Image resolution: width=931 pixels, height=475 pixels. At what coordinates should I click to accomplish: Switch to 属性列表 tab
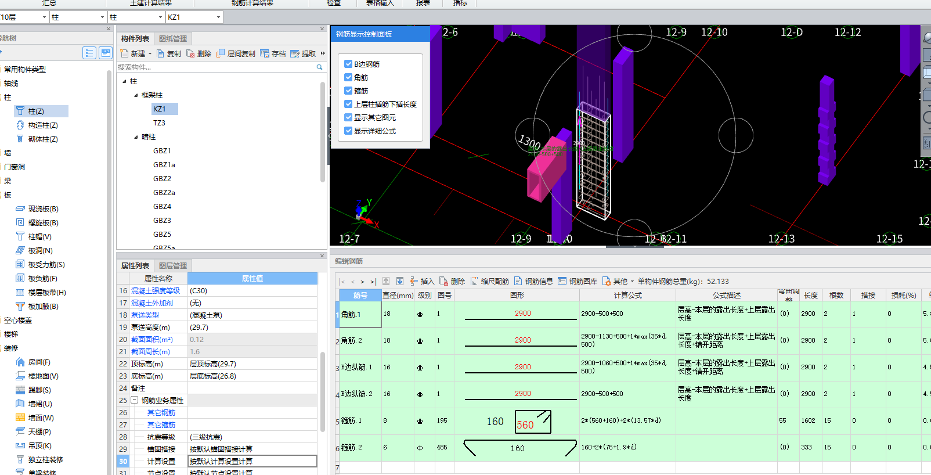pyautogui.click(x=135, y=266)
